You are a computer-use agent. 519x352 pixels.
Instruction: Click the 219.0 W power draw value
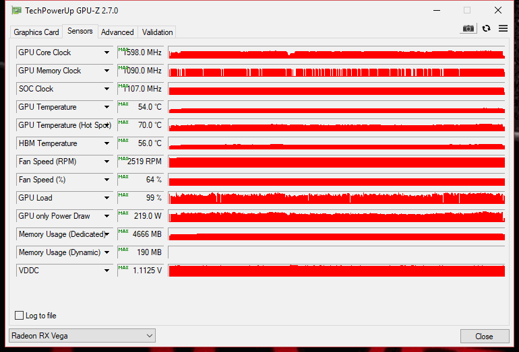(x=141, y=216)
